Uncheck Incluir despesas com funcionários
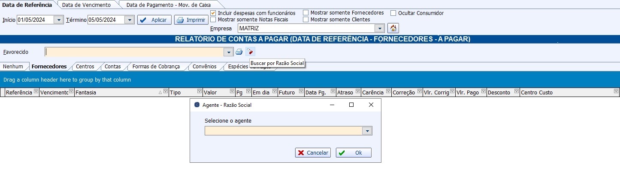The image size is (620, 176). (213, 13)
